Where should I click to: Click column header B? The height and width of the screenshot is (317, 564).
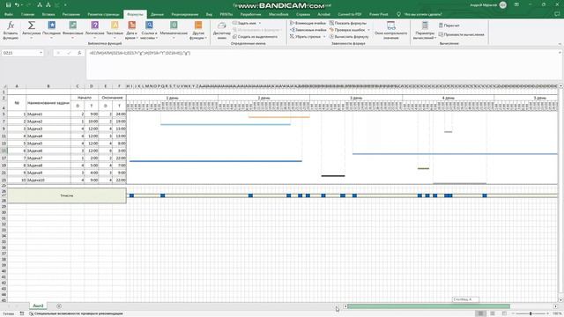pyautogui.click(x=48, y=86)
